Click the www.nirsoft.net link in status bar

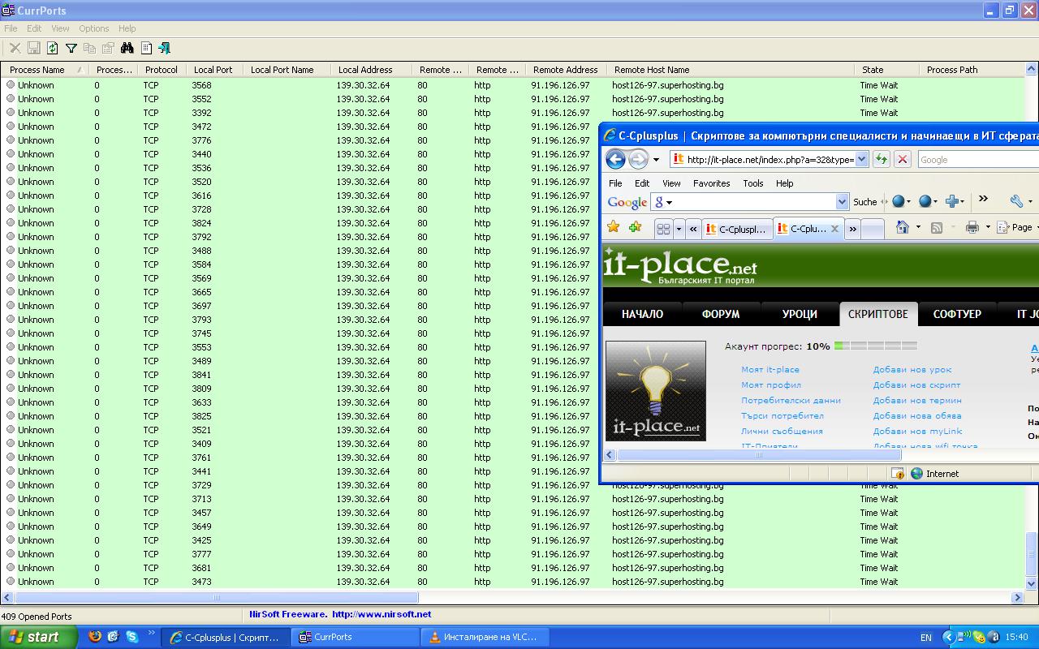click(x=382, y=614)
